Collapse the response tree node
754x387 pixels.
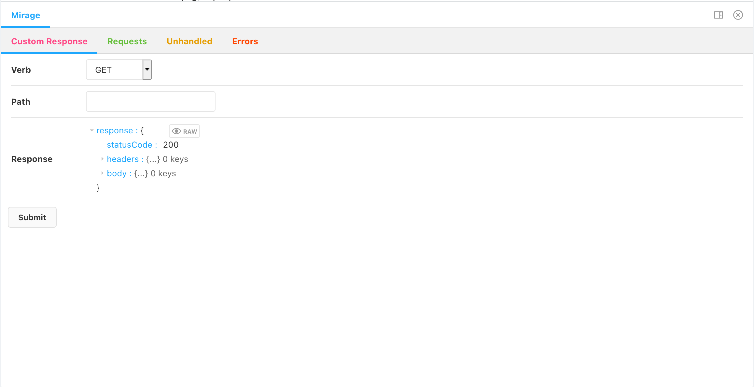tap(92, 130)
